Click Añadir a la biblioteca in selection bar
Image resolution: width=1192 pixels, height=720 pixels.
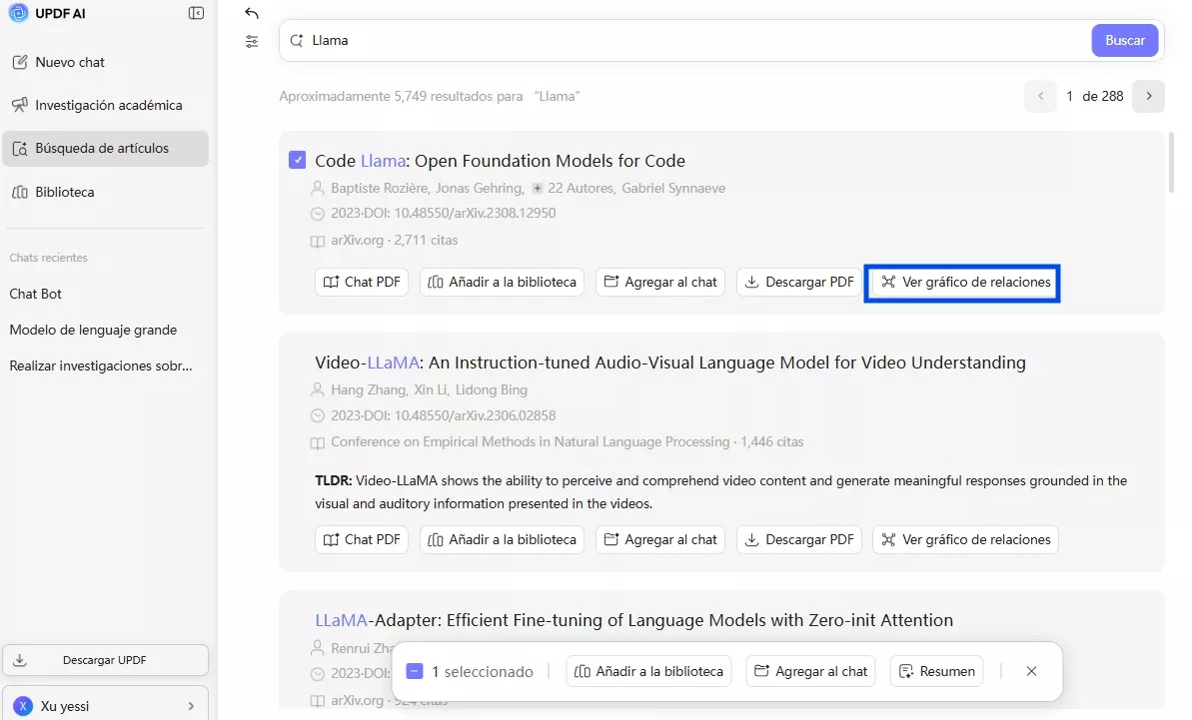point(649,671)
